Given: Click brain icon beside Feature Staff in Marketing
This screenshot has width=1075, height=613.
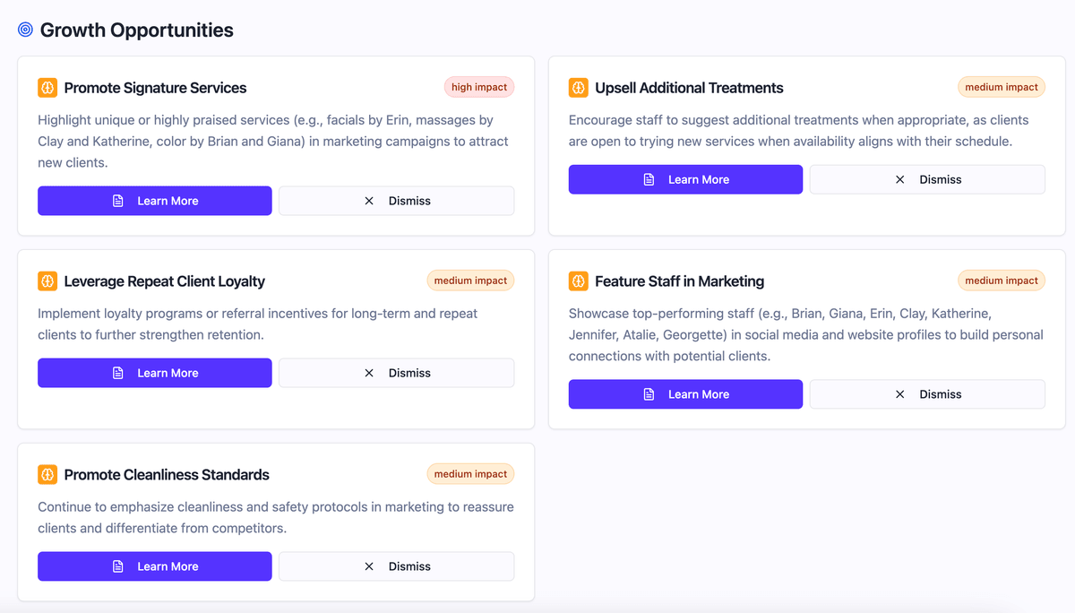Looking at the screenshot, I should 579,281.
